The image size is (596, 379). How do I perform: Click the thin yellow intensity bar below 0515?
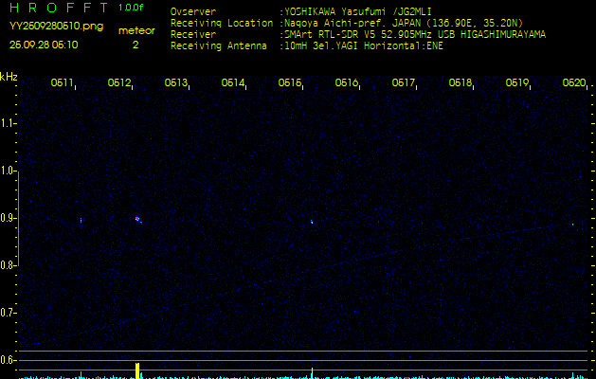pos(312,373)
